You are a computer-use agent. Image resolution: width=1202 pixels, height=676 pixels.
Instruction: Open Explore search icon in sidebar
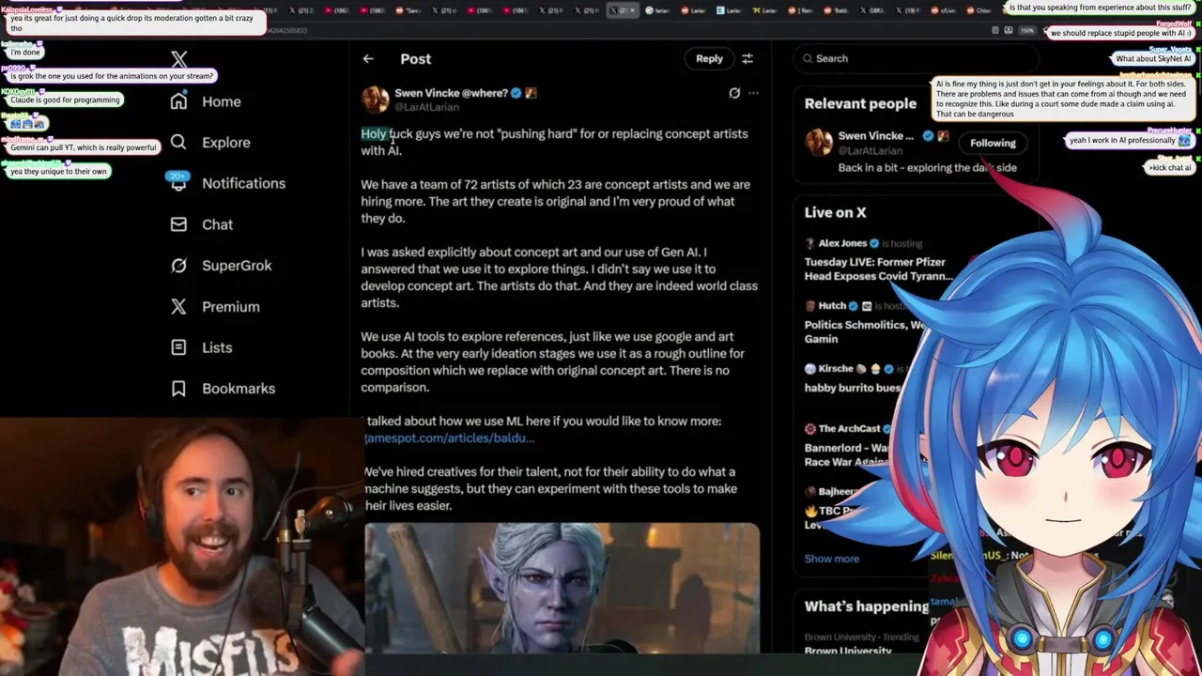tap(178, 142)
